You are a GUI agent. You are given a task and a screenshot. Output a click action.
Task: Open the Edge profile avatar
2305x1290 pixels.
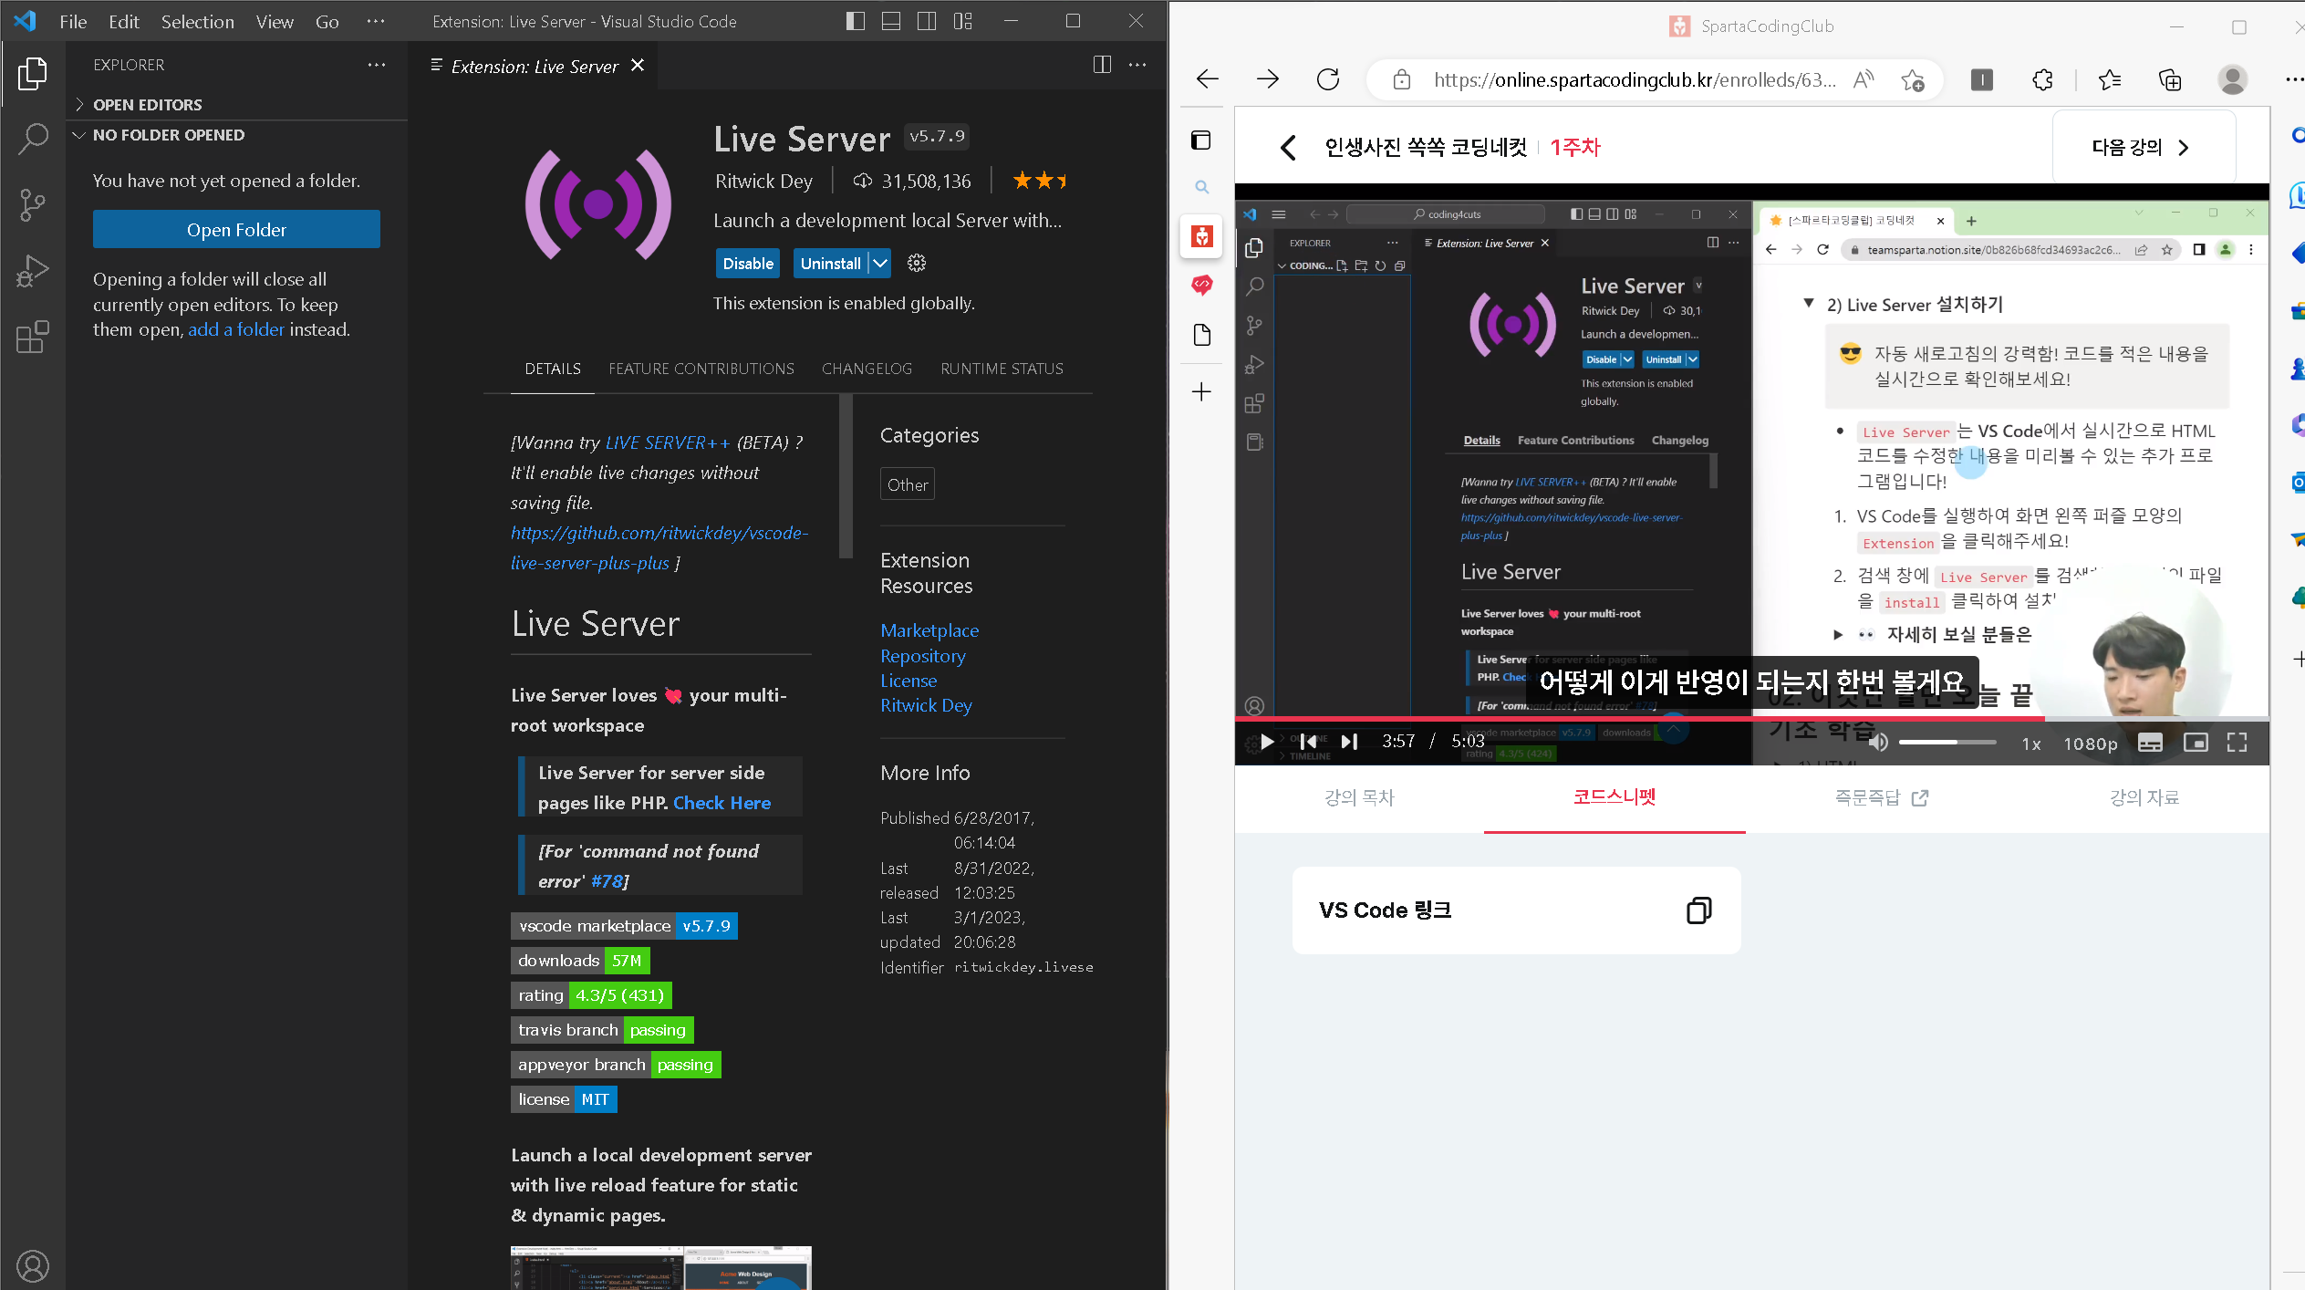[x=2233, y=80]
